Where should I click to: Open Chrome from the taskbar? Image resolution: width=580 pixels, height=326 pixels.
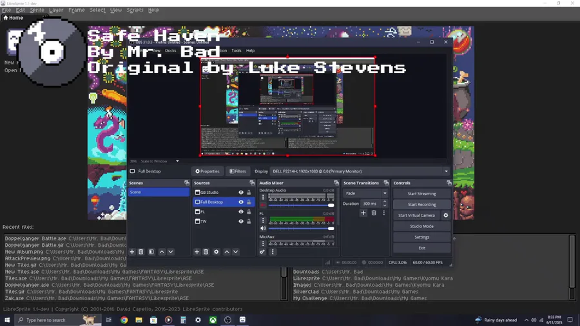(124, 320)
